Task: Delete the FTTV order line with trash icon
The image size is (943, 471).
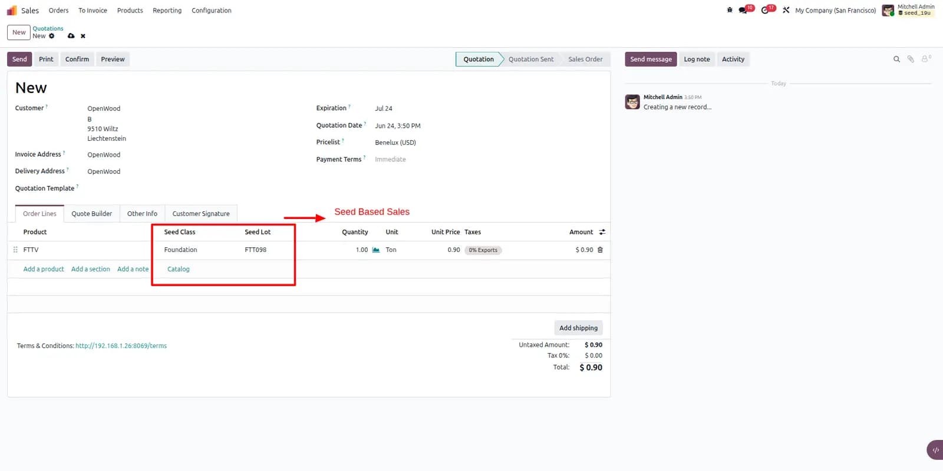Action: pyautogui.click(x=601, y=250)
